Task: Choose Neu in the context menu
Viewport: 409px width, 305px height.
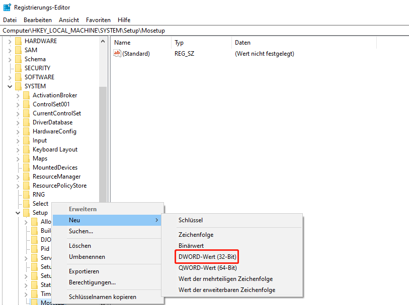Action: tap(107, 220)
